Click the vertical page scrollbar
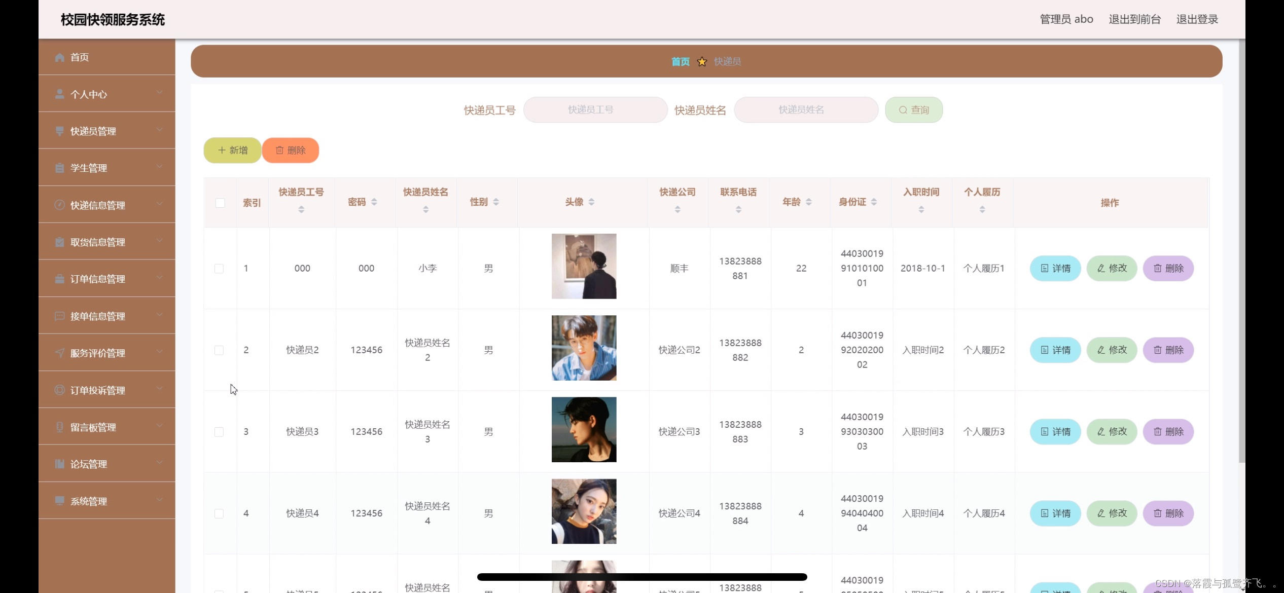This screenshot has width=1284, height=593. (1242, 251)
